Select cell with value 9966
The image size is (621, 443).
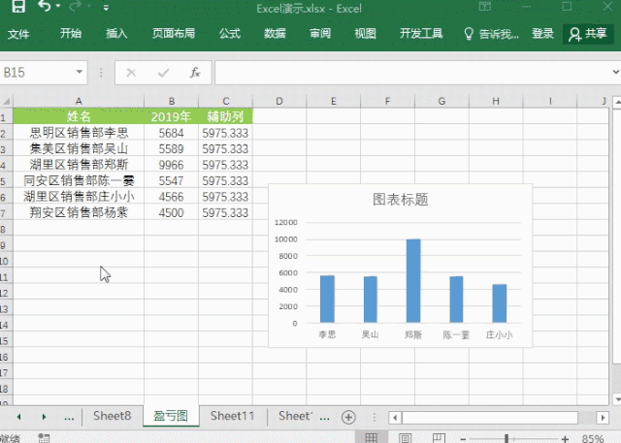171,165
